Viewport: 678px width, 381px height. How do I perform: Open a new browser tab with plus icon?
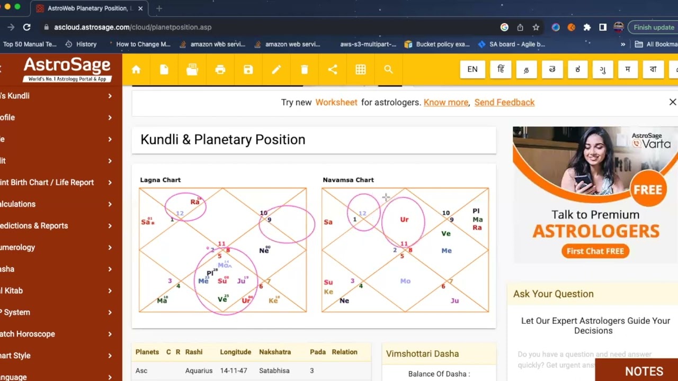point(159,8)
